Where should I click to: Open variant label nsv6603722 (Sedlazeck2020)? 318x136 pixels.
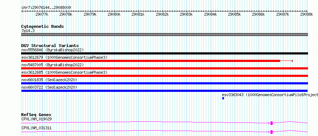point(49,87)
